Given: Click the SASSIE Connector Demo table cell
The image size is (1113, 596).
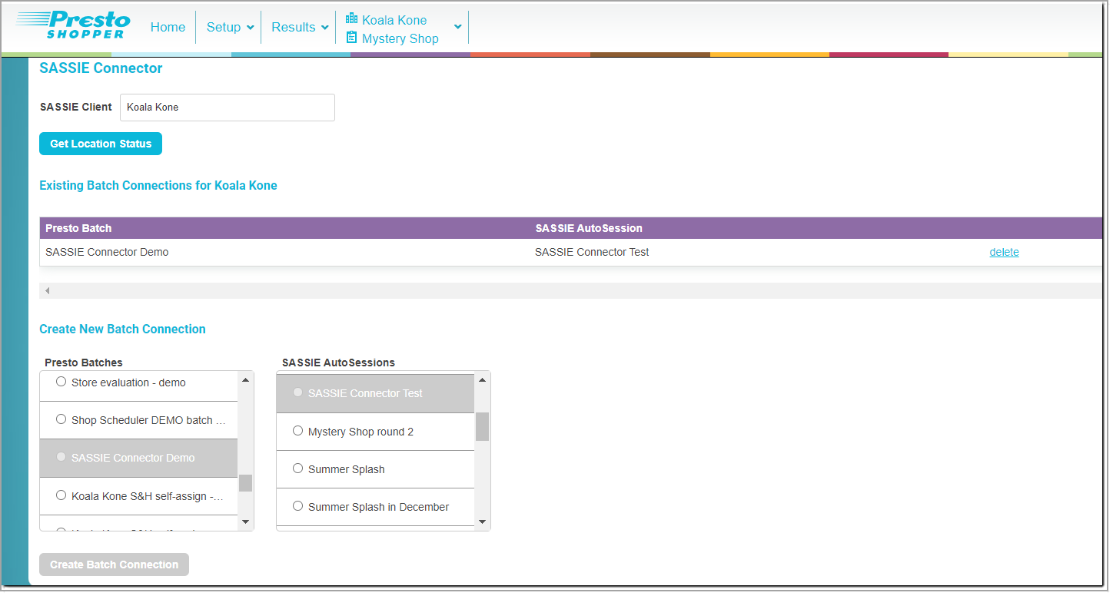Looking at the screenshot, I should (x=107, y=252).
